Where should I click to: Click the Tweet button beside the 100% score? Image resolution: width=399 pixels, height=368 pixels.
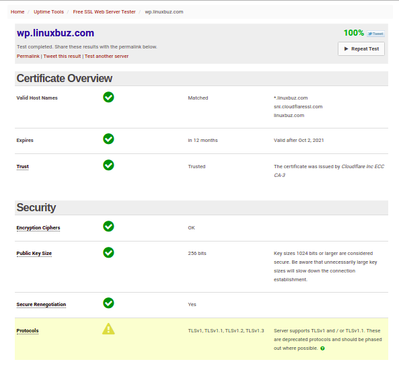[375, 34]
